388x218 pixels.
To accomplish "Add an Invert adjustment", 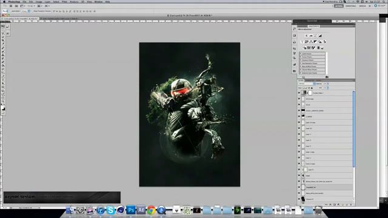I will point(305,48).
